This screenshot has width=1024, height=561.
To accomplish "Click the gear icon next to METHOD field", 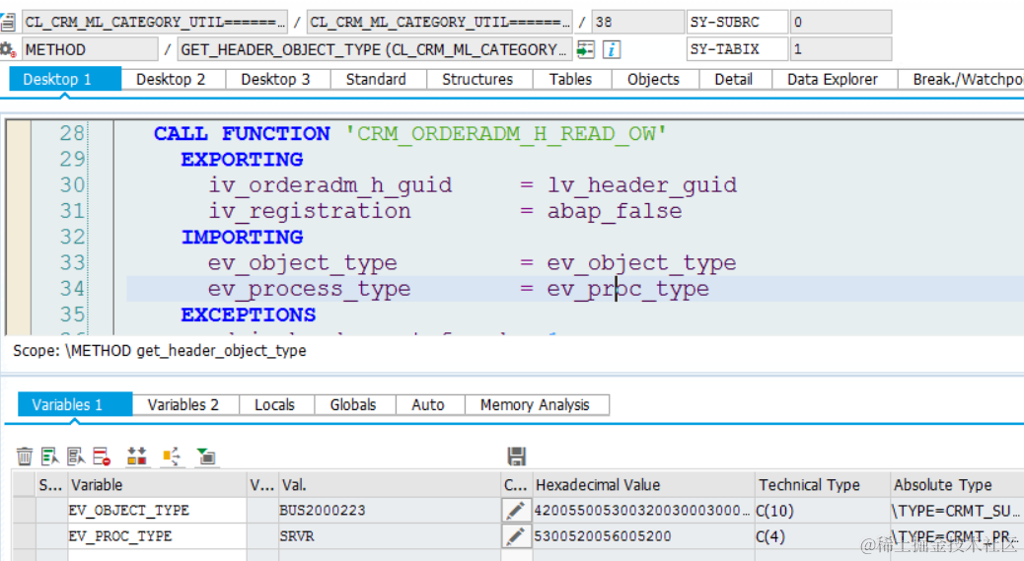I will tap(7, 49).
